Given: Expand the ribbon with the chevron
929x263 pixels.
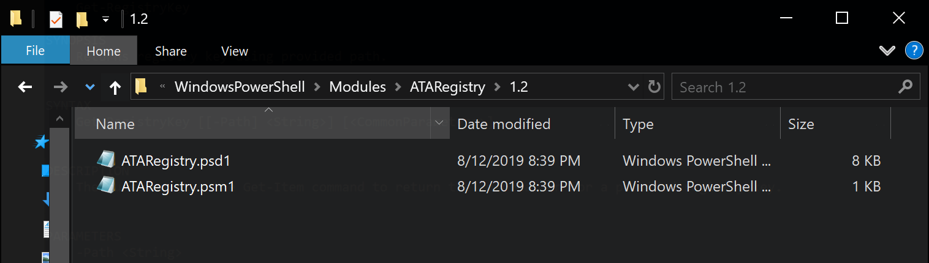Looking at the screenshot, I should tap(887, 51).
